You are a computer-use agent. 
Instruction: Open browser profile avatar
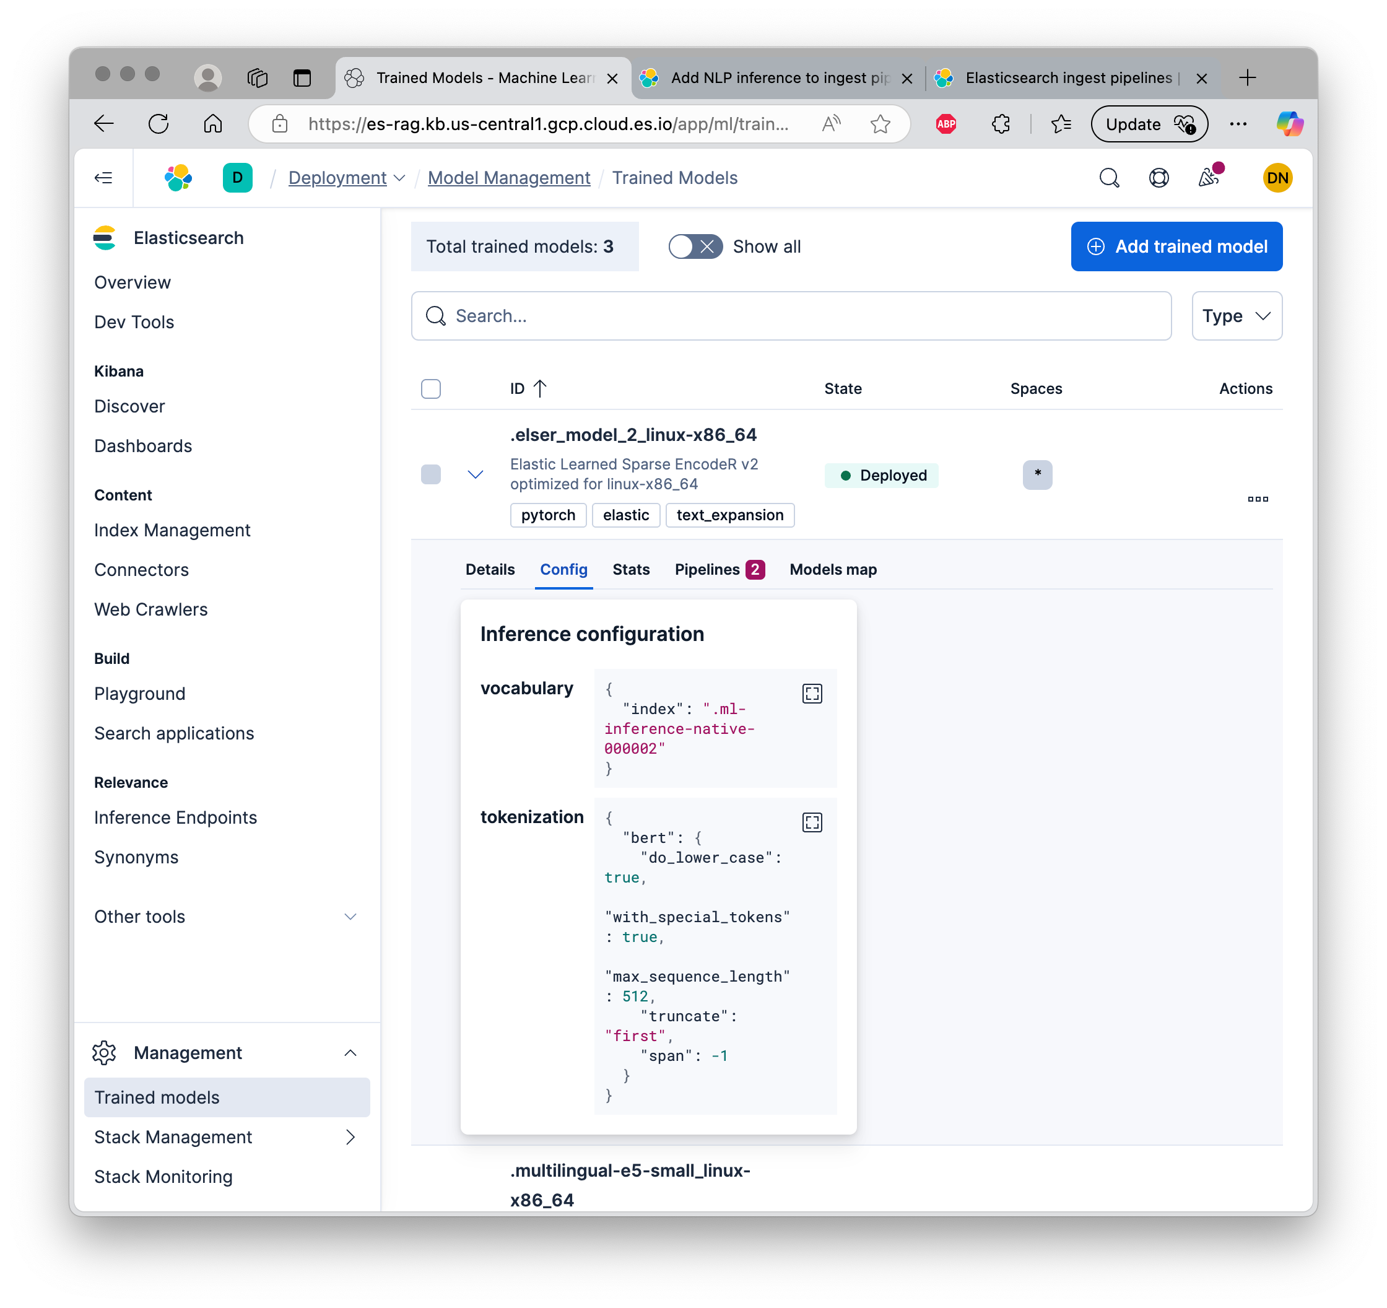[207, 77]
